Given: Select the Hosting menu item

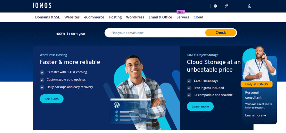Looking at the screenshot, I should pos(115,17).
